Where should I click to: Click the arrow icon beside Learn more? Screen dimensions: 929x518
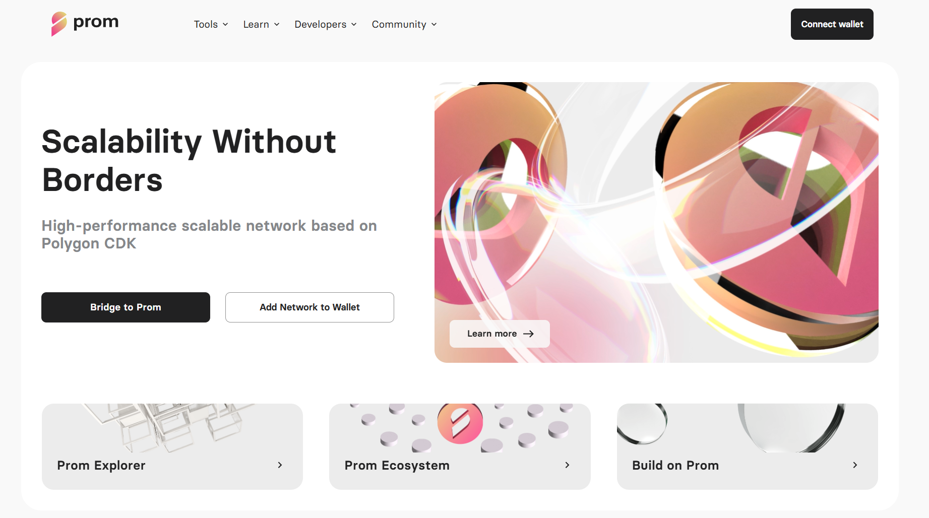[x=528, y=334]
